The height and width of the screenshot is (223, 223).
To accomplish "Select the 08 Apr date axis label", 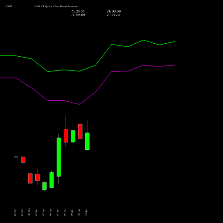I will tap(65, 212).
